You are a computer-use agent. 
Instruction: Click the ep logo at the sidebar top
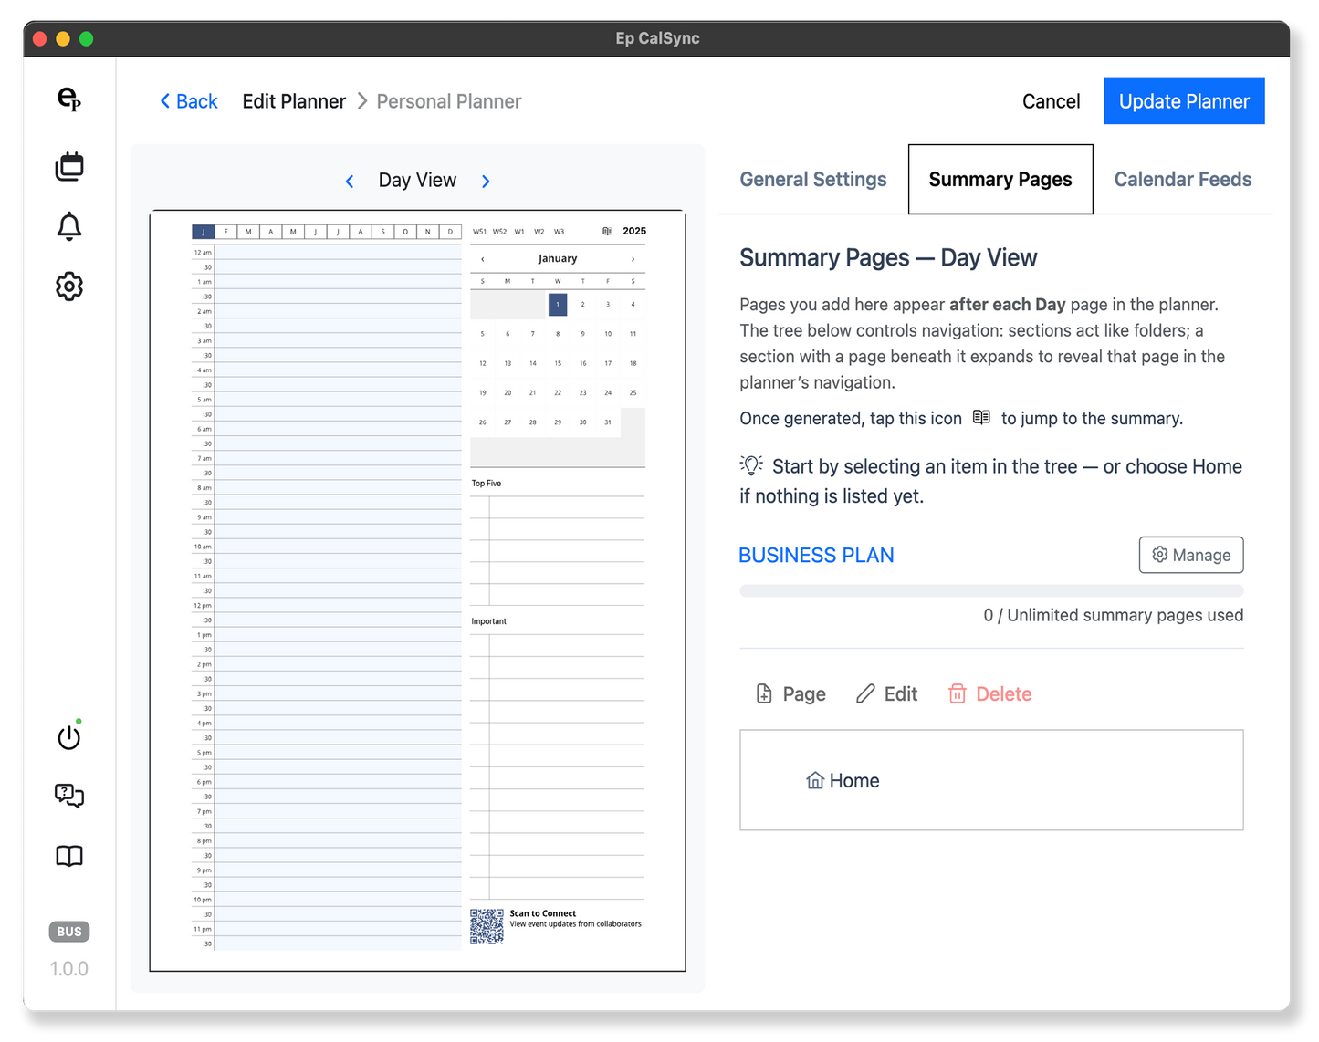[x=68, y=100]
